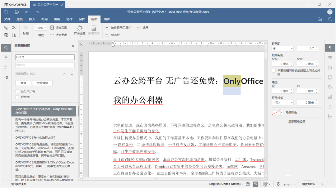The image size is (336, 188).
Task: Toggle the 状态栏 status bar checkbox
Action: [x=107, y=35]
